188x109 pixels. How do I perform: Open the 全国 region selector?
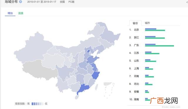click(62, 2)
